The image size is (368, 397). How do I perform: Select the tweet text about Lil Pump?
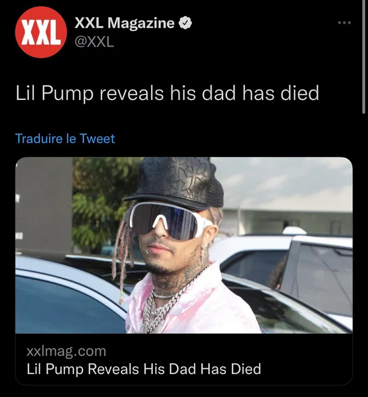tap(167, 93)
